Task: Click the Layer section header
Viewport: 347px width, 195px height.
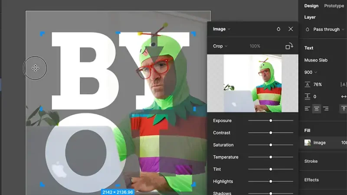Action: pos(310,17)
